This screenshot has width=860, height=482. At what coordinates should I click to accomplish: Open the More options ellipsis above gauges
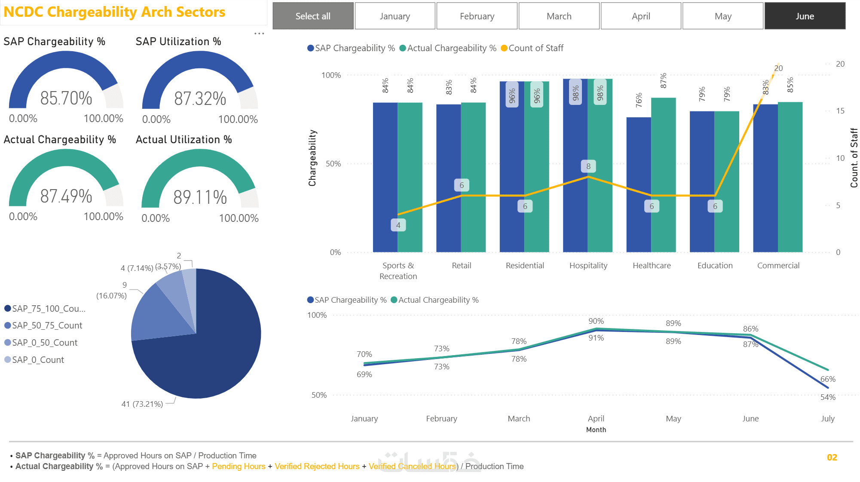[x=259, y=34]
